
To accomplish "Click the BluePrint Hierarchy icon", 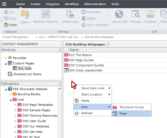I will pyautogui.click(x=46, y=14).
